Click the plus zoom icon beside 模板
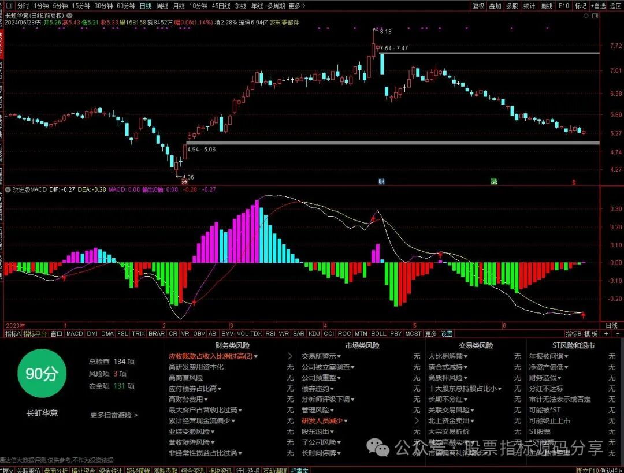624x473 pixels. tap(606, 333)
